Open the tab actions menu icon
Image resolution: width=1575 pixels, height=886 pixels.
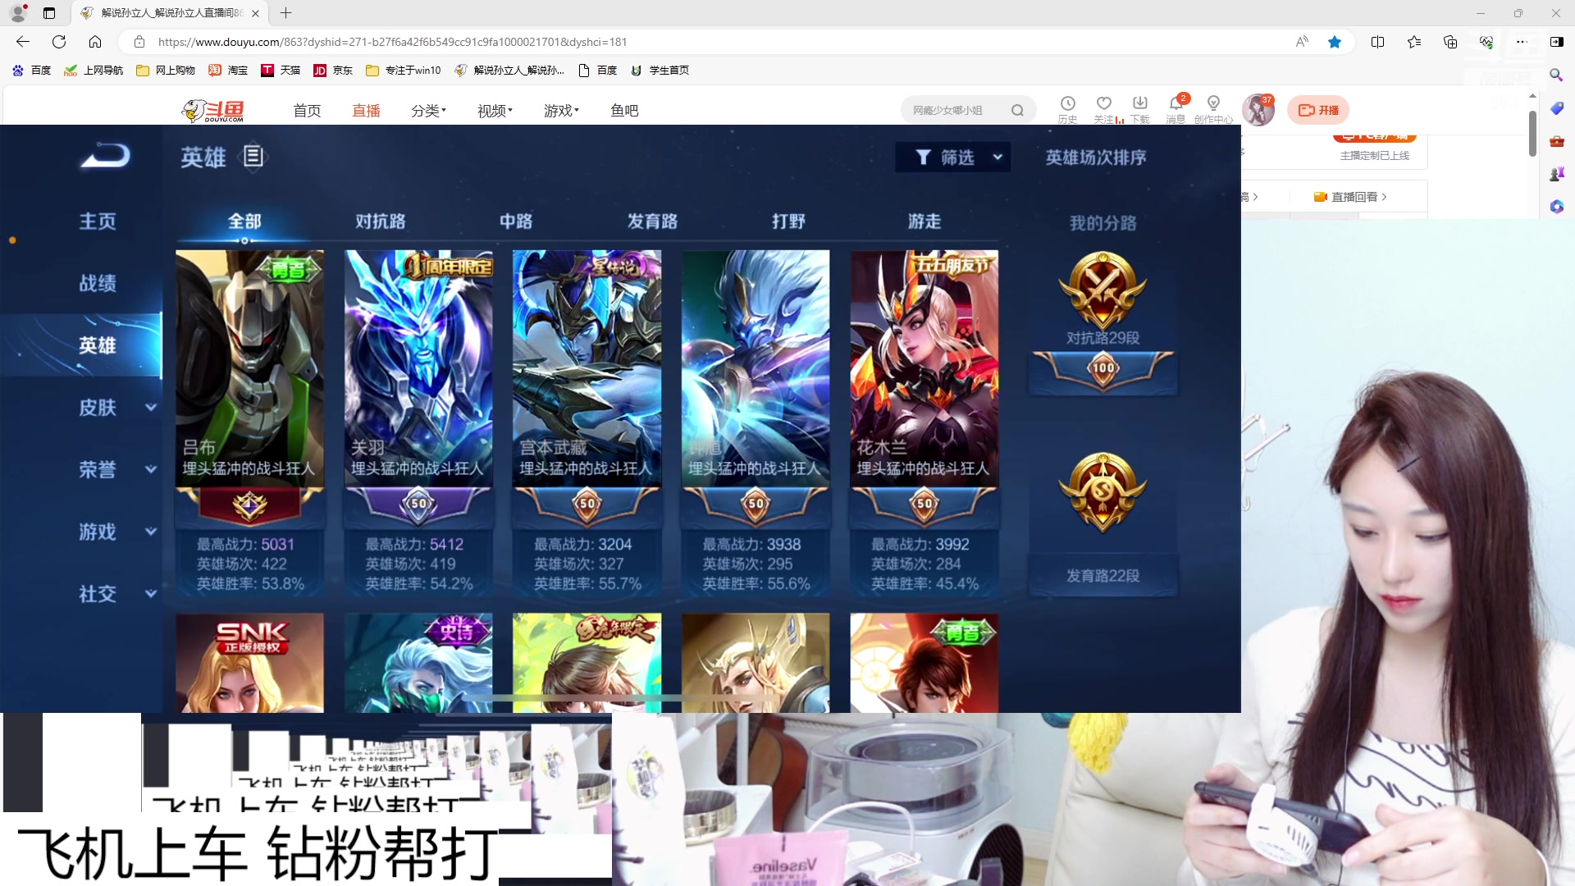pyautogui.click(x=49, y=13)
